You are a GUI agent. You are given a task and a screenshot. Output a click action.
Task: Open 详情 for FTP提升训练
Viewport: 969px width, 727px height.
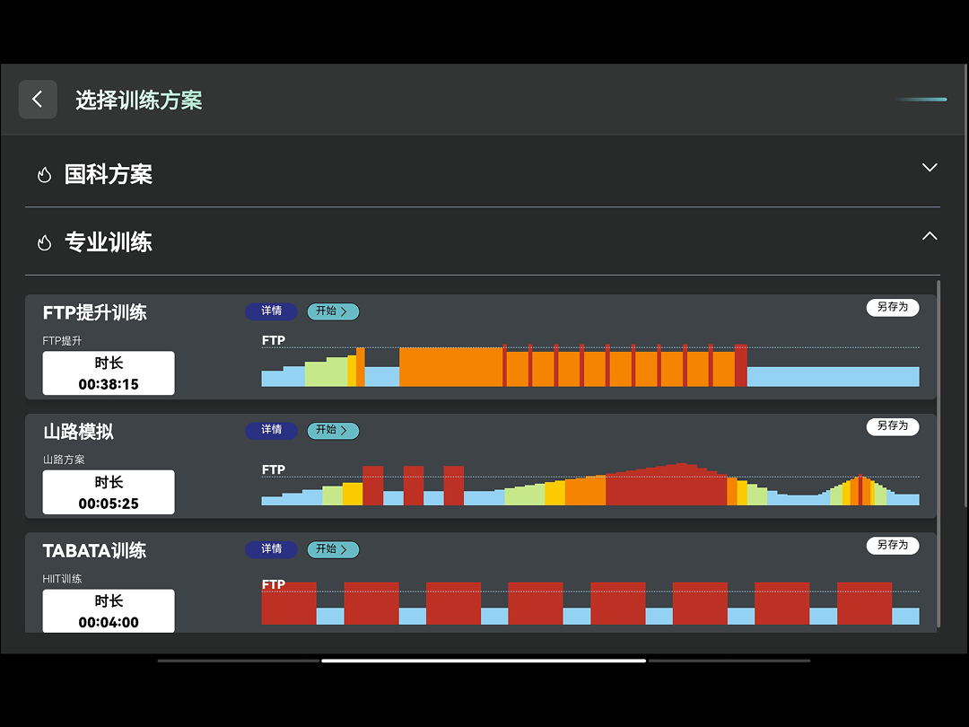[x=271, y=311]
